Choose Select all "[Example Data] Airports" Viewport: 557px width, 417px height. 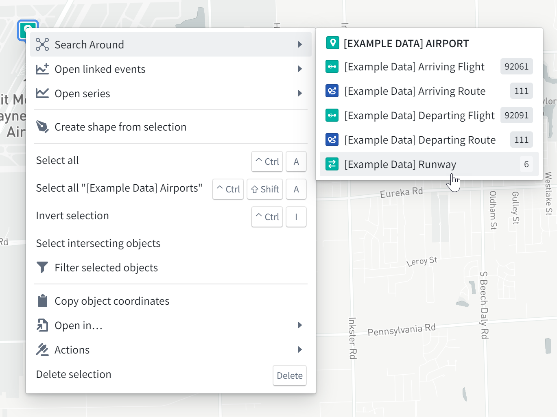tap(171, 188)
